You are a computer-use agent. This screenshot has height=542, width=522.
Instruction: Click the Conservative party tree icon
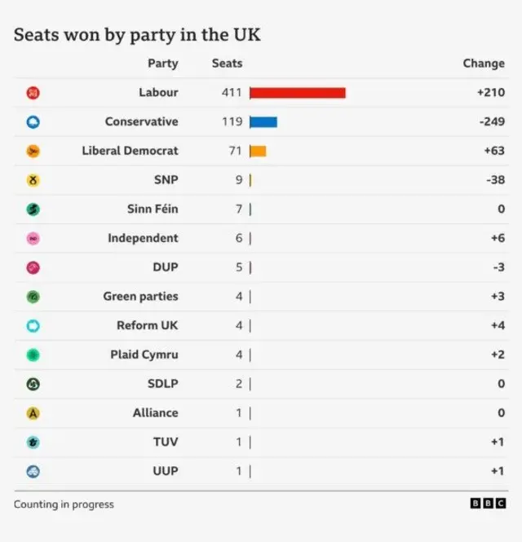coord(33,122)
